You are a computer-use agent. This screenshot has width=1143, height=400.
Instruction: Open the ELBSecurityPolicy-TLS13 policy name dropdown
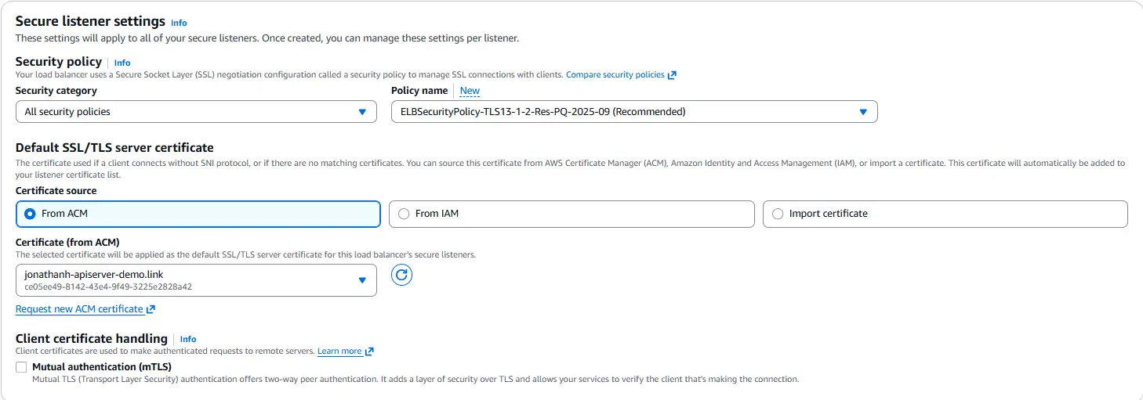click(x=634, y=112)
